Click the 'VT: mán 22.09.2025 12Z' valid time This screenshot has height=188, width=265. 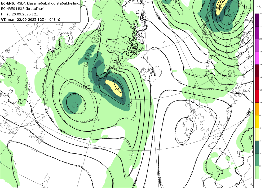(23, 19)
